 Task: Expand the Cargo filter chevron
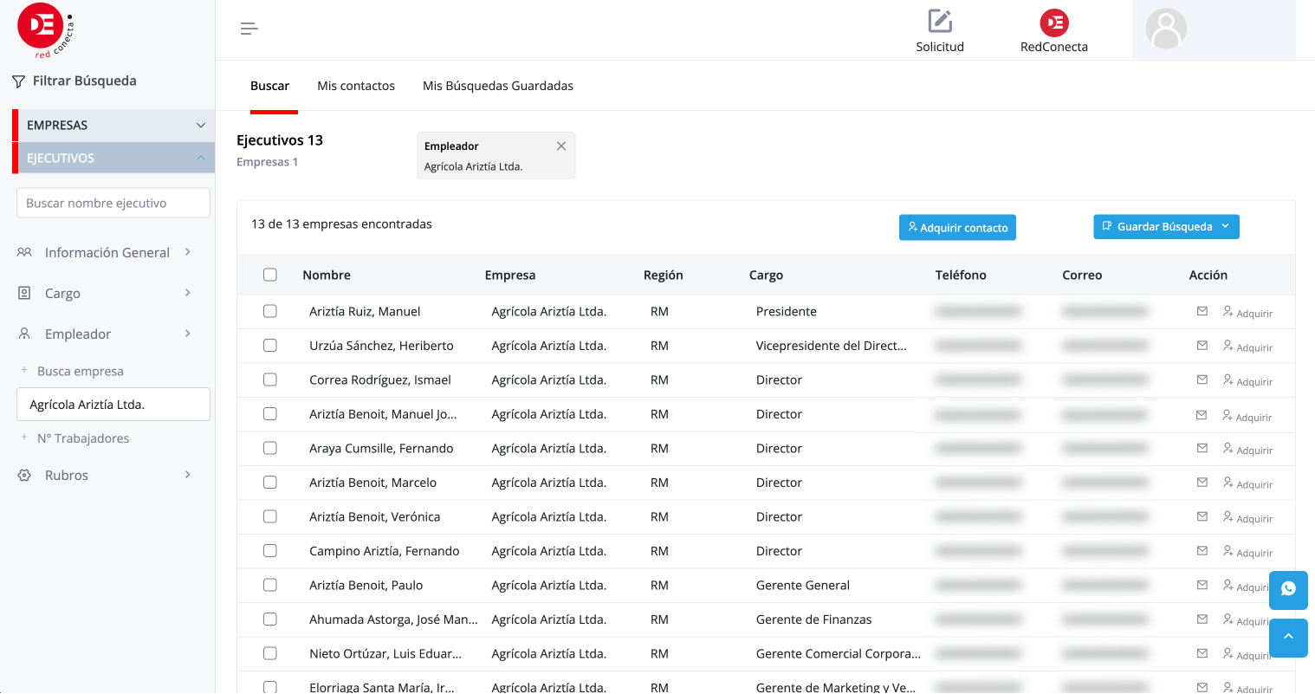(x=188, y=293)
